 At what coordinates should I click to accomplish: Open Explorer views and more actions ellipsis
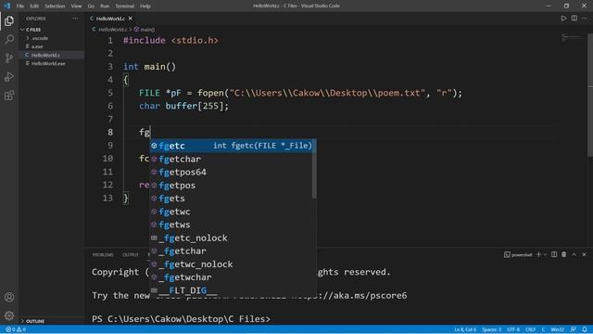pos(75,19)
